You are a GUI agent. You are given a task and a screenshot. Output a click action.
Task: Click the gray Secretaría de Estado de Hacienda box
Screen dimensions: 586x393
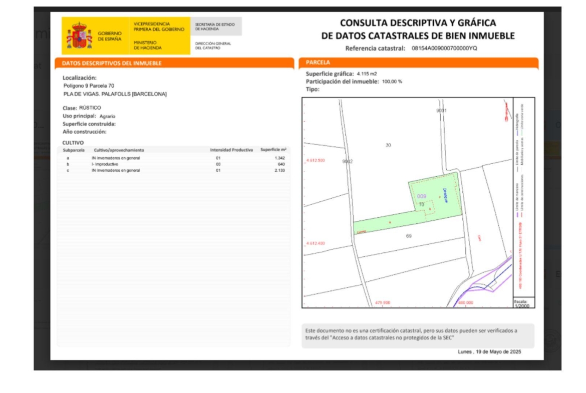point(216,27)
